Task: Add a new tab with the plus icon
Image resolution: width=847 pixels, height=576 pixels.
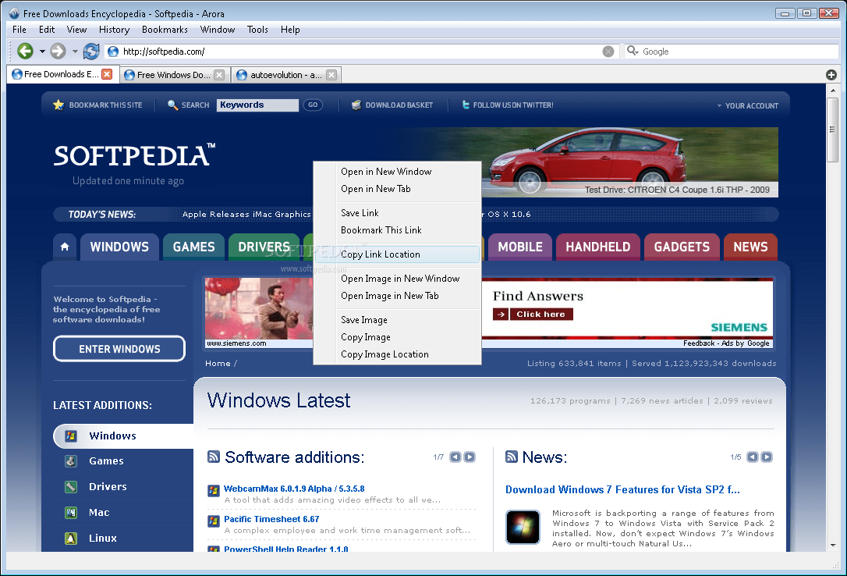Action: (831, 75)
